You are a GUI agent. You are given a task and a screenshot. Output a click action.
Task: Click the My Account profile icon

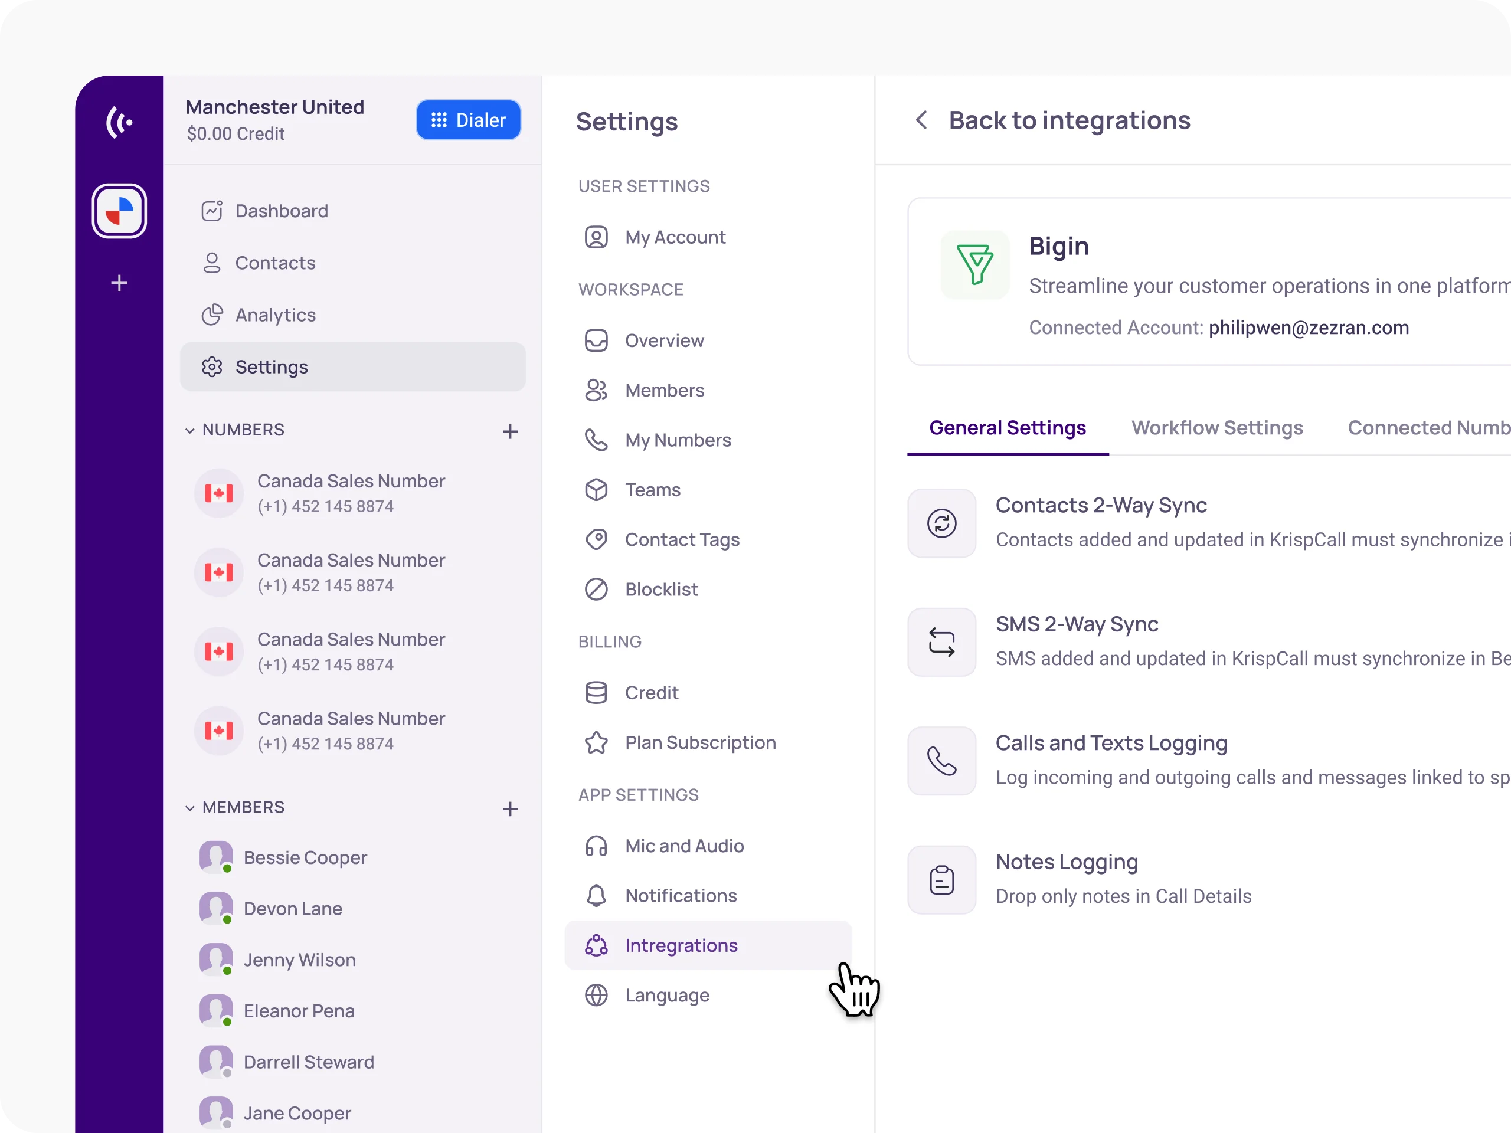click(x=596, y=237)
